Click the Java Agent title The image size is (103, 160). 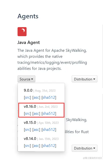[29, 42]
